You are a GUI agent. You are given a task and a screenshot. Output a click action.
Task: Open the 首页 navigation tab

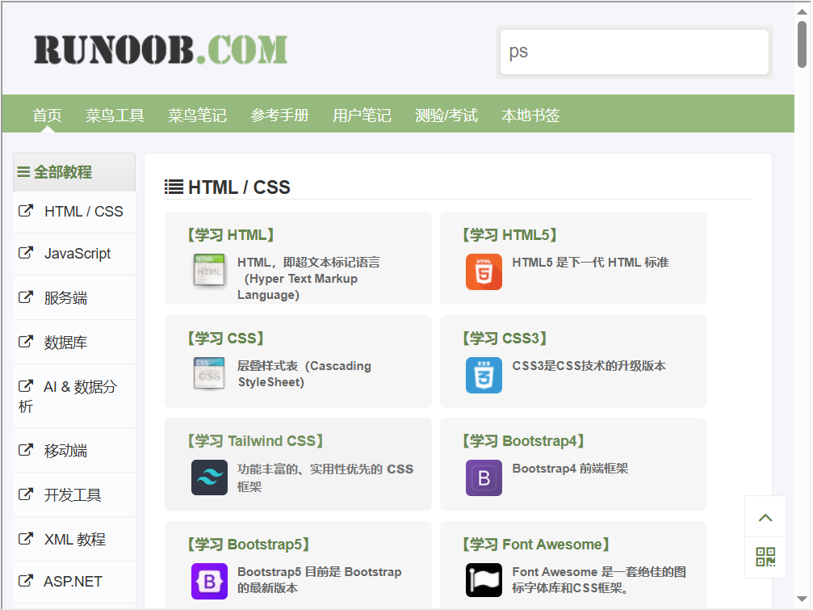coord(47,115)
